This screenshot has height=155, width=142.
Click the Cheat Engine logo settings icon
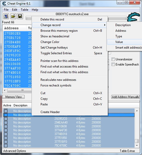134,17
